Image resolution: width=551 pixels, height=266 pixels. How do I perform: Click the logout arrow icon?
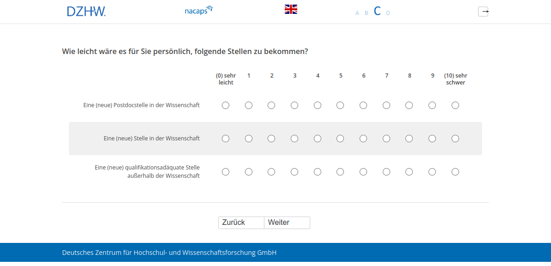click(x=483, y=12)
